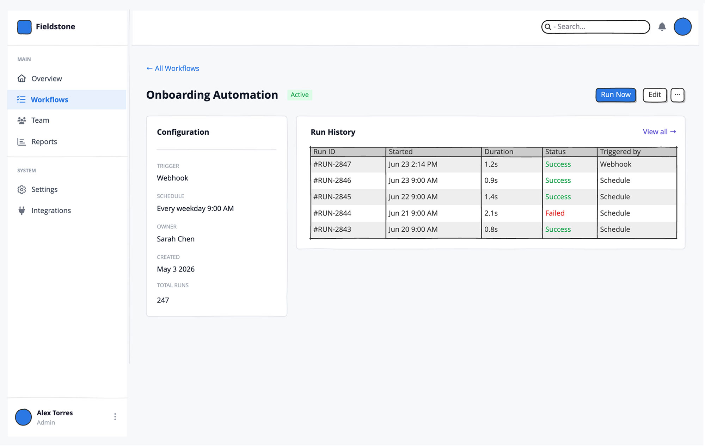The width and height of the screenshot is (705, 446).
Task: Click the Settings gear icon
Action: point(22,189)
